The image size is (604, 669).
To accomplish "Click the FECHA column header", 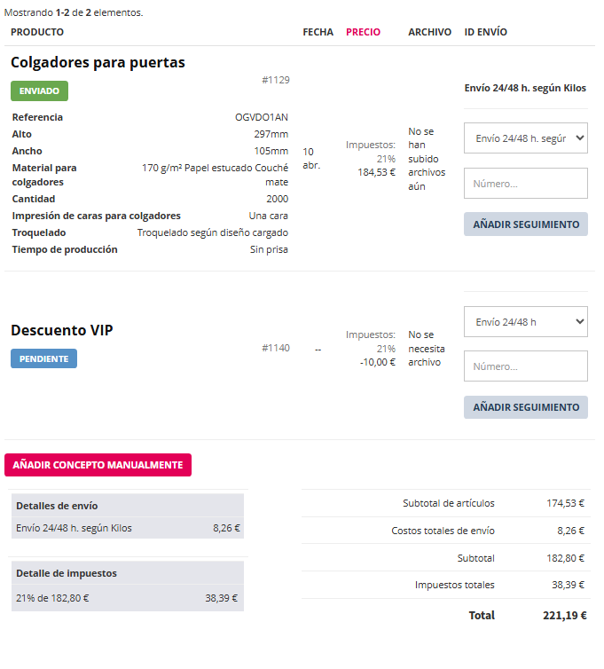I will click(318, 32).
